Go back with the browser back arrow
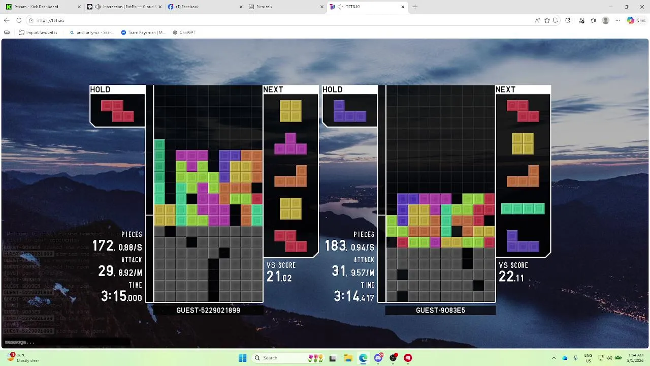 pyautogui.click(x=7, y=20)
